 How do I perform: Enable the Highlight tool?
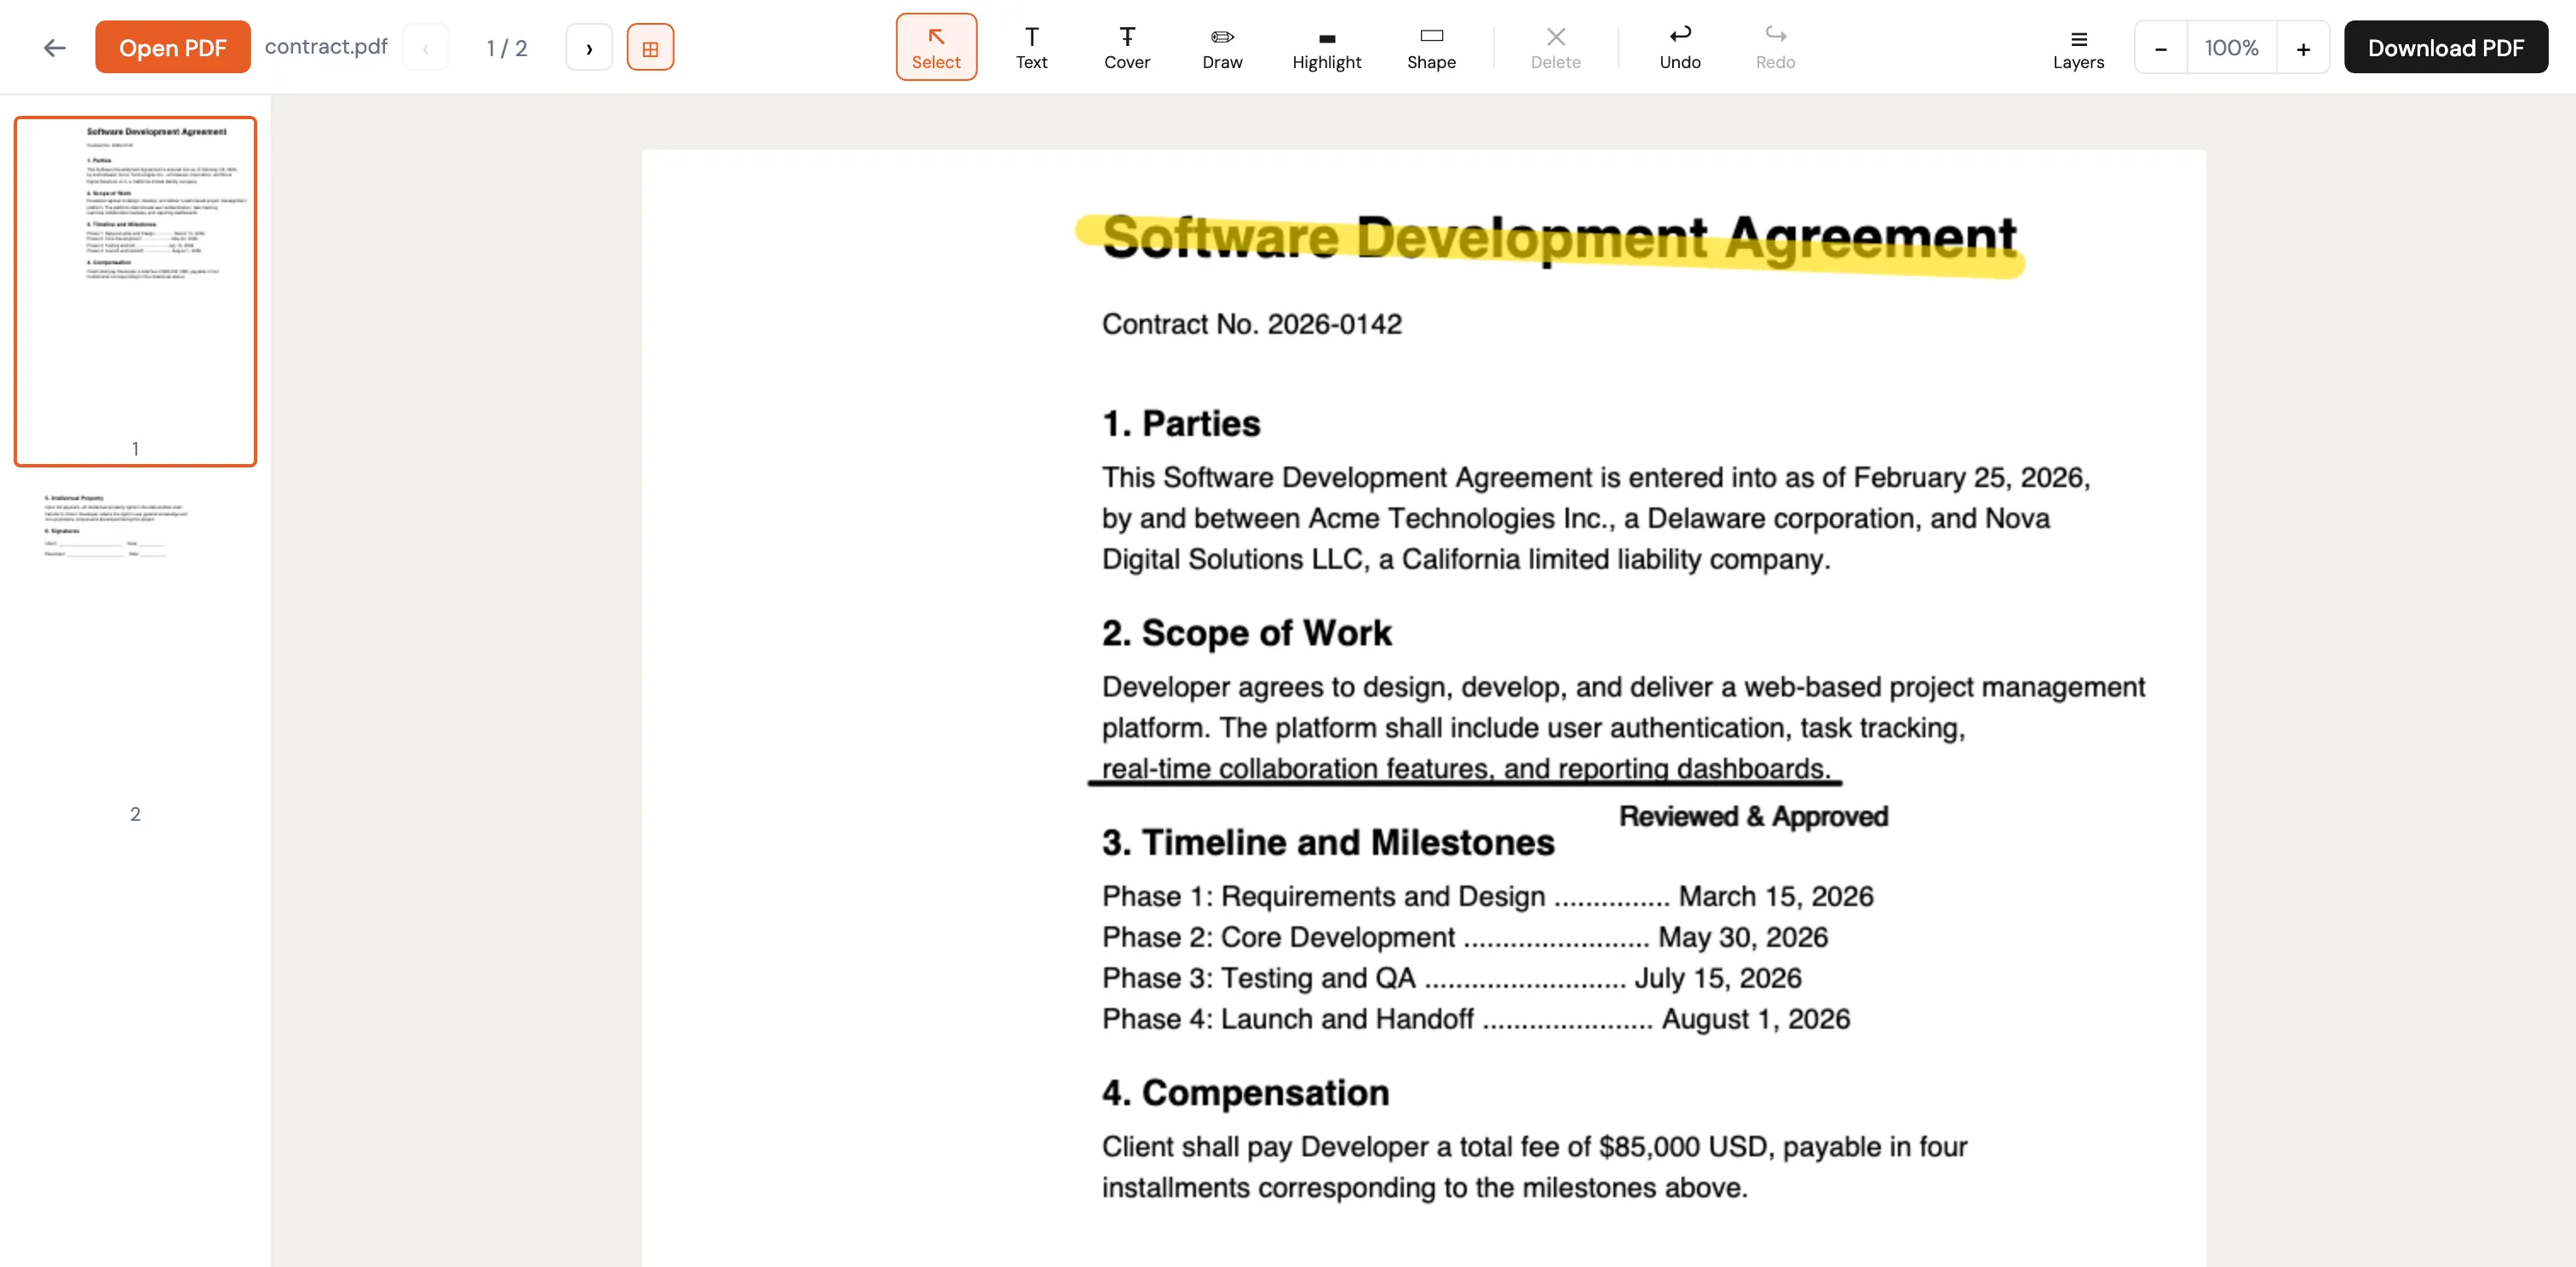[1326, 46]
